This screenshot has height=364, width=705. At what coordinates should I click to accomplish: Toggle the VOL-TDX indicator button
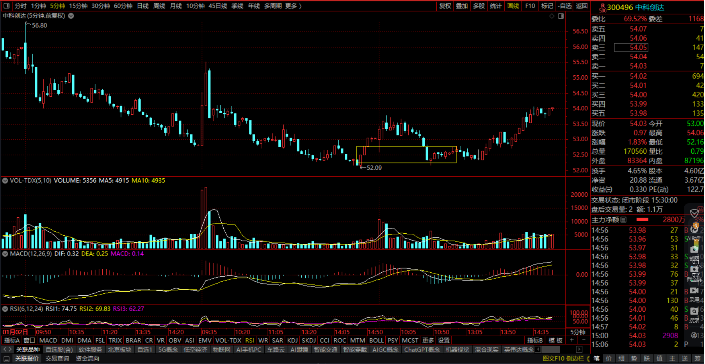(x=228, y=340)
